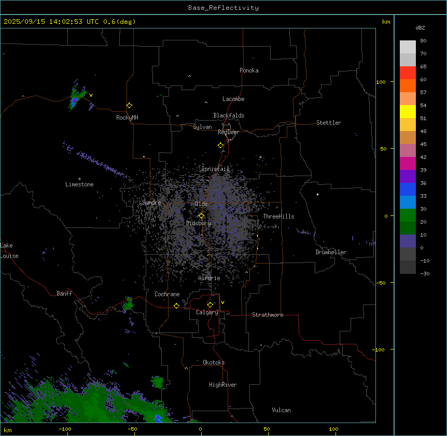The width and height of the screenshot is (447, 436).
Task: Click the blue 36 dBZ legend swatch
Action: click(x=408, y=189)
